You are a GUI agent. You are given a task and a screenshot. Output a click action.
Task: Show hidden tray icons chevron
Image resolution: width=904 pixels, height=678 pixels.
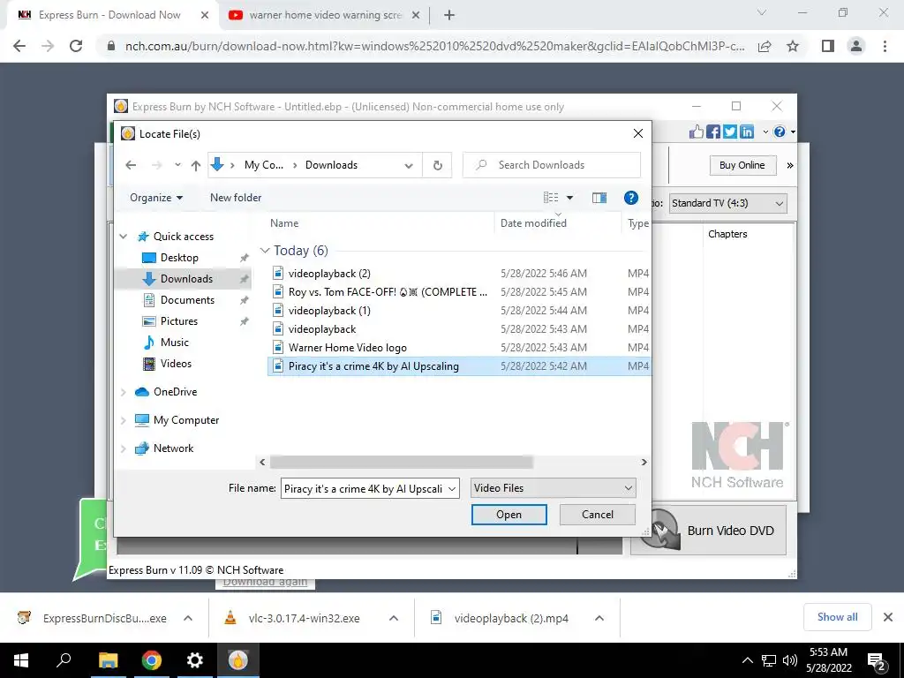coord(747,660)
